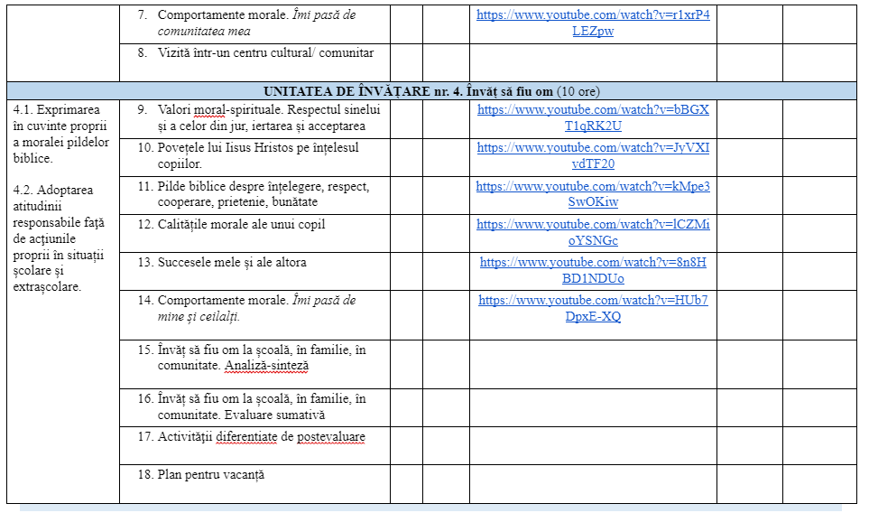This screenshot has height=513, width=869.
Task: Click item 10 Povețele lui Iisus Hristos text
Action: [x=257, y=148]
